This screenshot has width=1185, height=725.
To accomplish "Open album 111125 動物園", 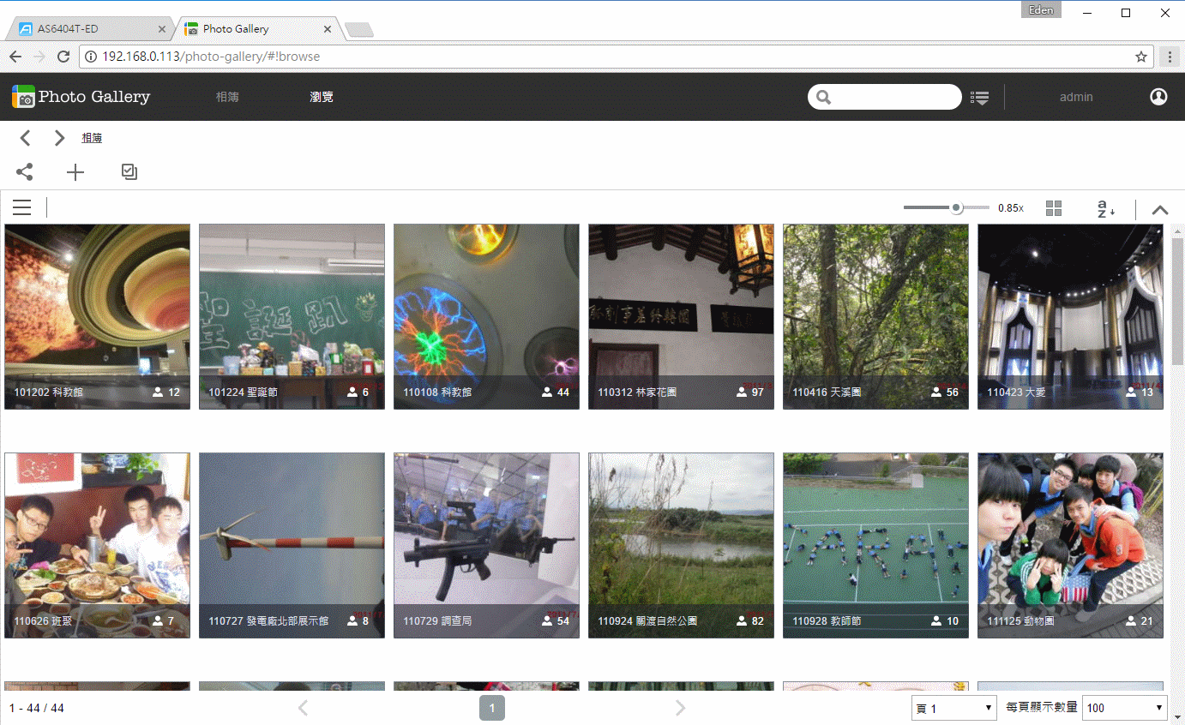I will [1070, 545].
